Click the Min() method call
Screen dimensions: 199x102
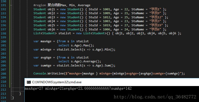coord(109,49)
